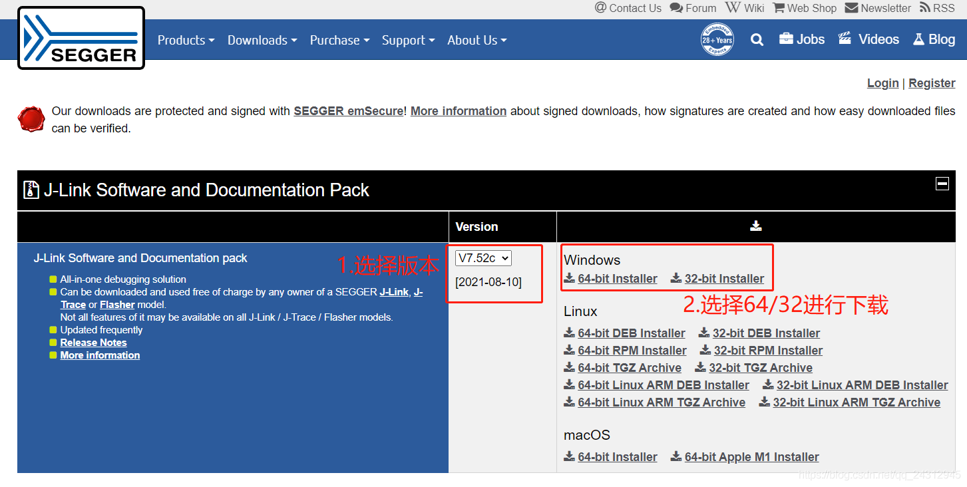Open the RSS feed link

937,8
